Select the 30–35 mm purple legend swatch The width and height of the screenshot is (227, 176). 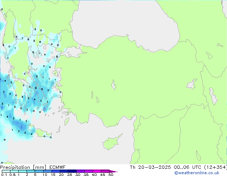click(x=80, y=171)
